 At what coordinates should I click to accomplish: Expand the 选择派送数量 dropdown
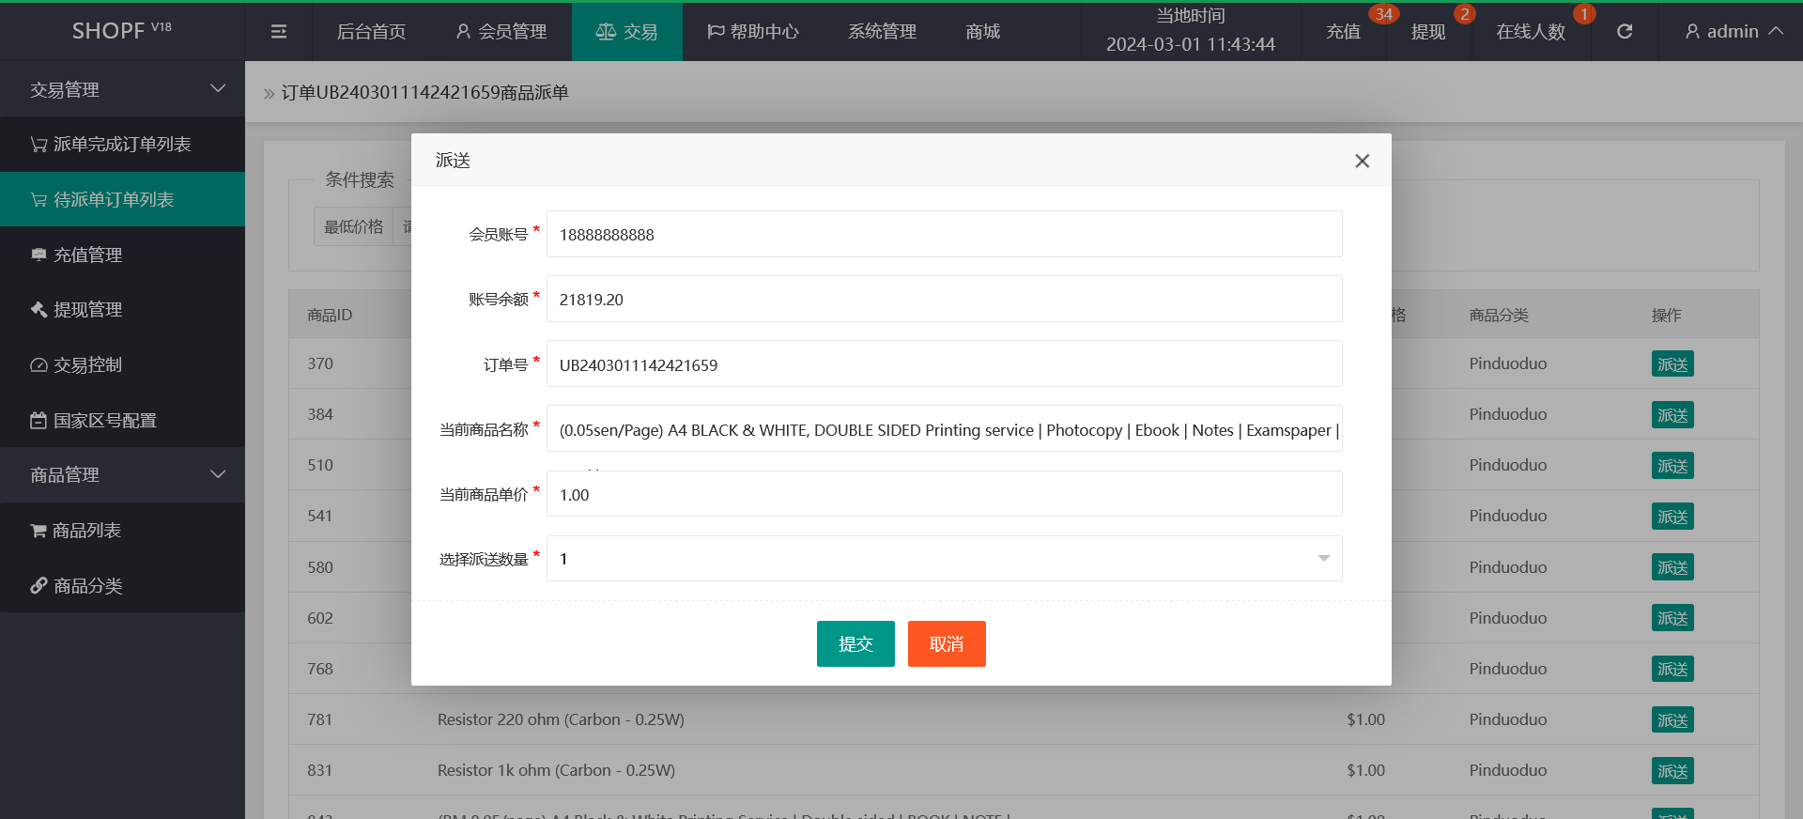pos(944,559)
